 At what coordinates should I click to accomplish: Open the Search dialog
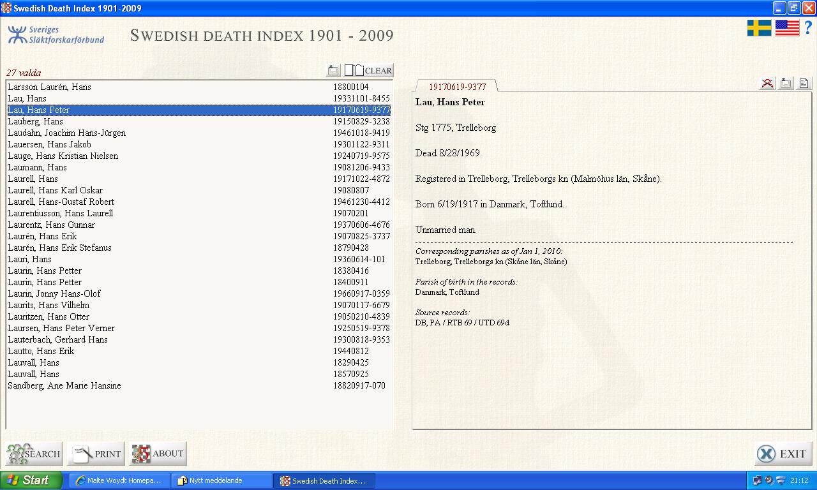click(34, 454)
